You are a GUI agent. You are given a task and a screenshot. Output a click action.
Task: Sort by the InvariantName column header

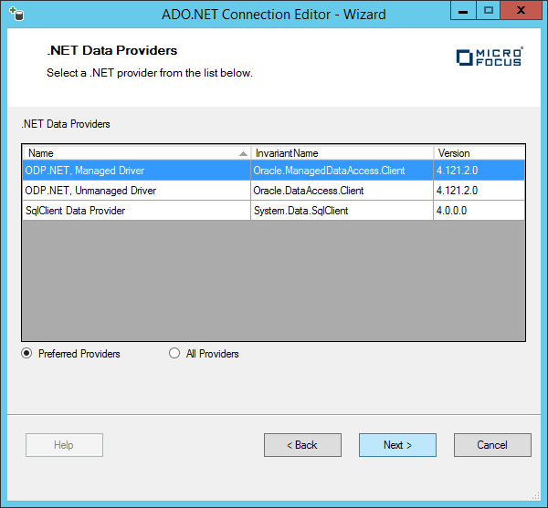[x=342, y=153]
